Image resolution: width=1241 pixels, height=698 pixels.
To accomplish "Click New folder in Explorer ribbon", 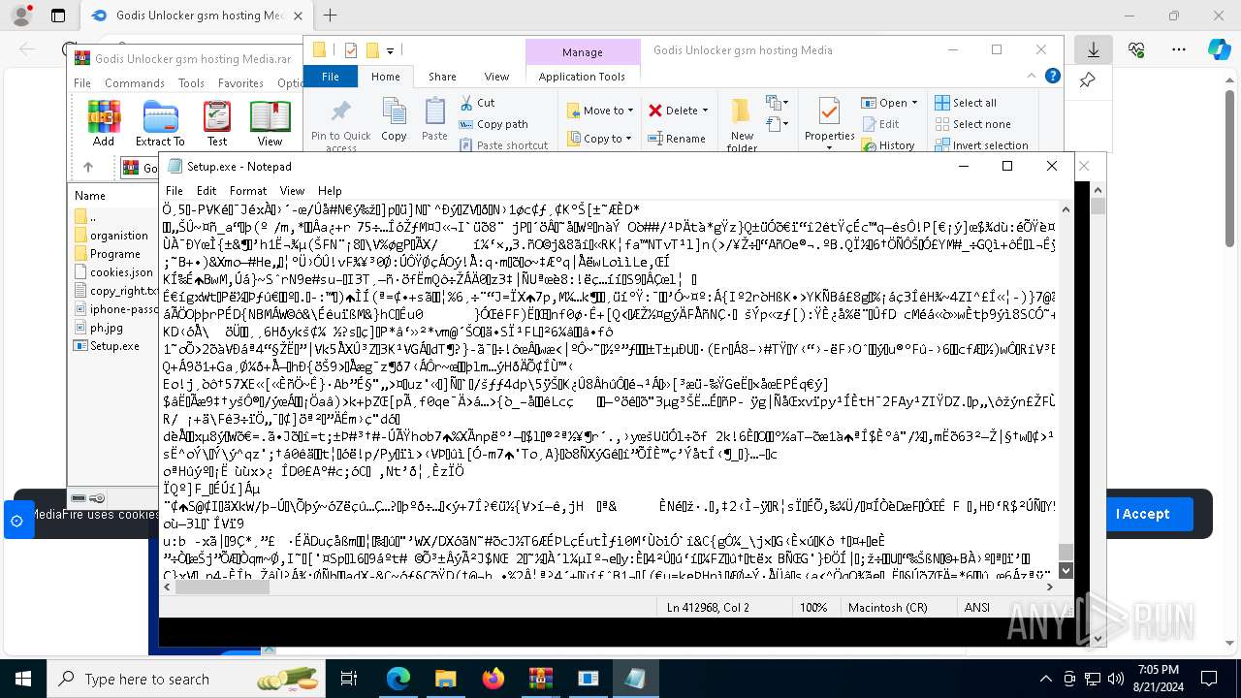I will tap(742, 124).
